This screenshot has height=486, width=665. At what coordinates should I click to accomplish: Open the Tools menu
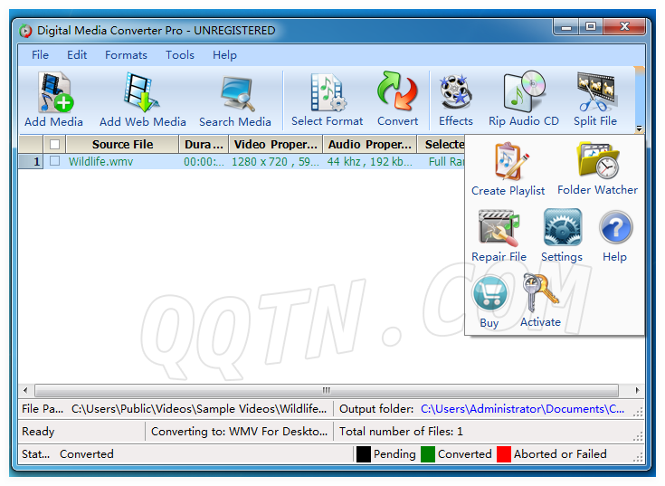tap(179, 54)
